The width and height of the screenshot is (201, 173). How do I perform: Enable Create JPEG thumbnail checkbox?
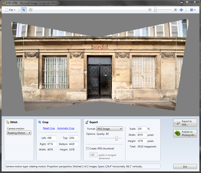pos(87,148)
